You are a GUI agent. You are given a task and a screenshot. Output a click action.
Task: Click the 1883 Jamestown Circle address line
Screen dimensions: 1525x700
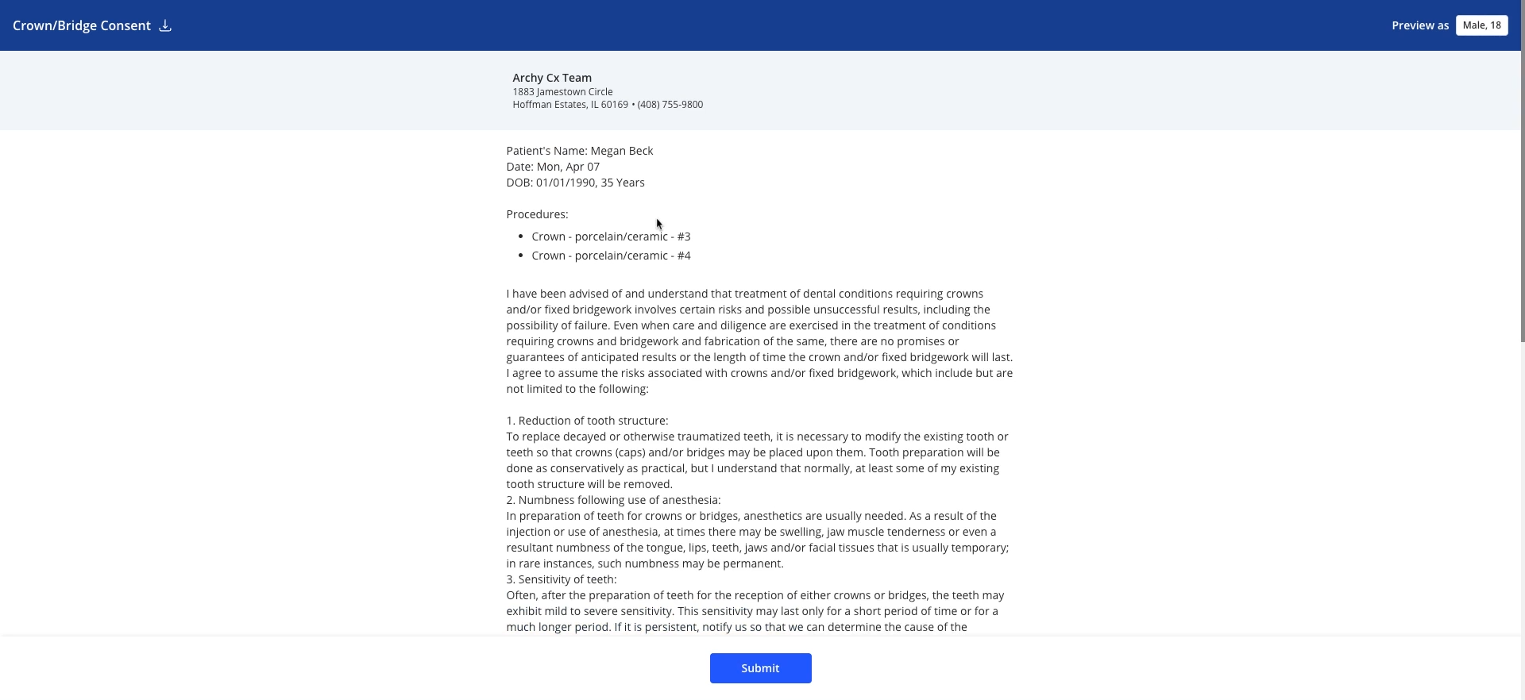562,92
